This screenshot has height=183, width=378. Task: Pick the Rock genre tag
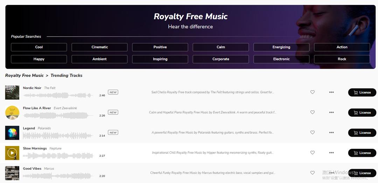click(x=342, y=59)
